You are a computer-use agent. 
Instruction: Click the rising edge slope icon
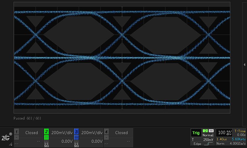click(208, 144)
